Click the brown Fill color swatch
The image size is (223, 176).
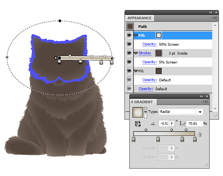point(159,71)
